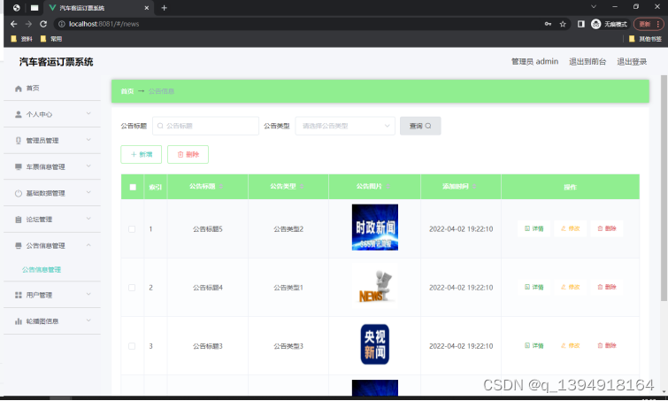Open a new browser tab
Viewport: 668px width, 401px height.
[x=164, y=8]
